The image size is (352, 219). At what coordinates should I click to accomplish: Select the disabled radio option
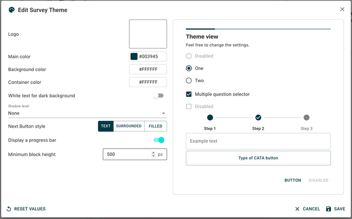189,56
